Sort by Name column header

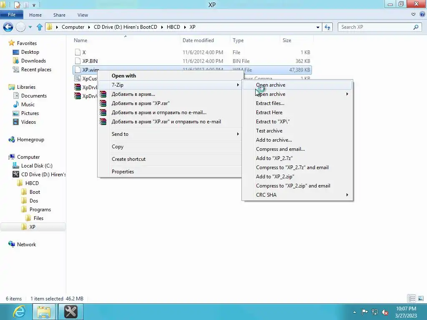(80, 40)
